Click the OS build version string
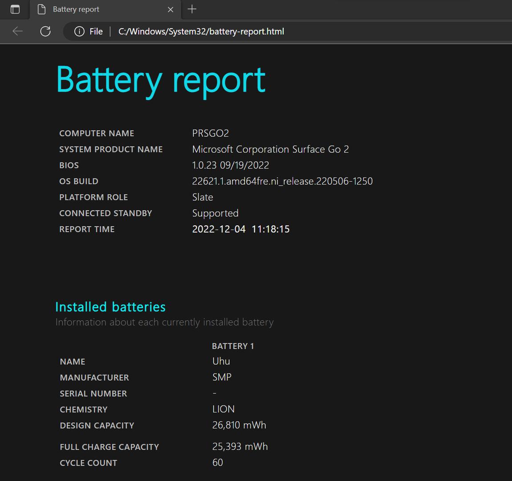 [282, 181]
